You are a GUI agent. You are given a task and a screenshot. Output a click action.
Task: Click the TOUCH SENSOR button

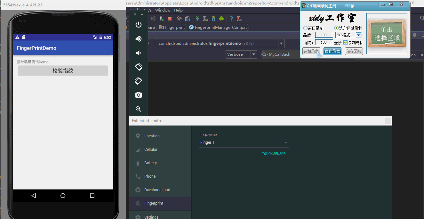pyautogui.click(x=274, y=154)
